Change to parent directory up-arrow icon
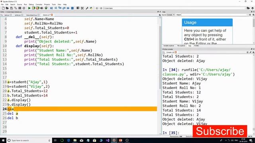This screenshot has width=255, height=143. click(x=252, y=8)
